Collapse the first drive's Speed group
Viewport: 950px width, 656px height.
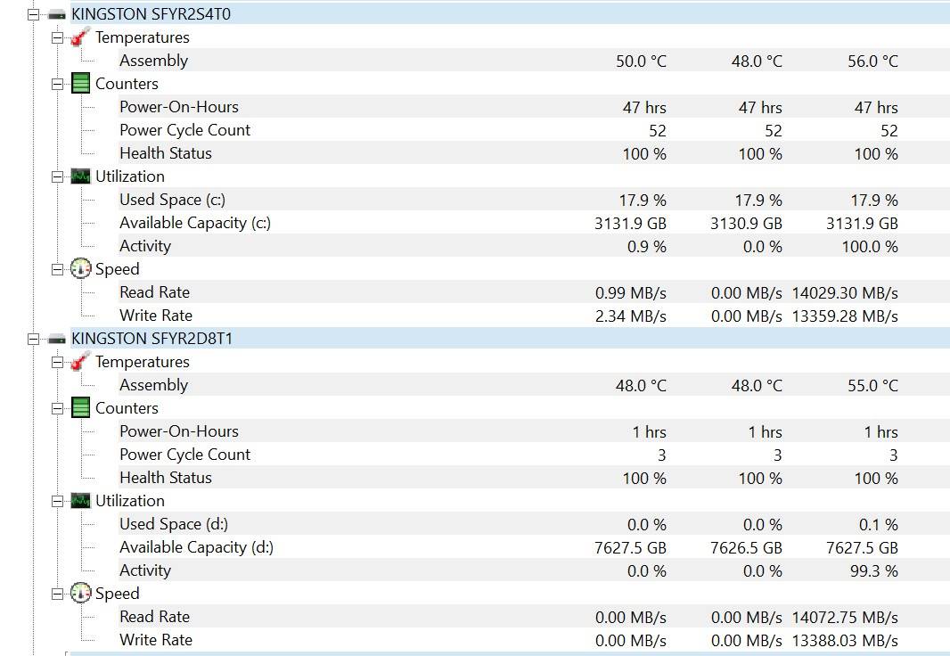pos(57,269)
